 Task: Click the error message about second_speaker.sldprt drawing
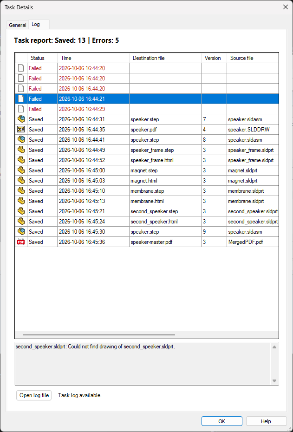(x=95, y=347)
